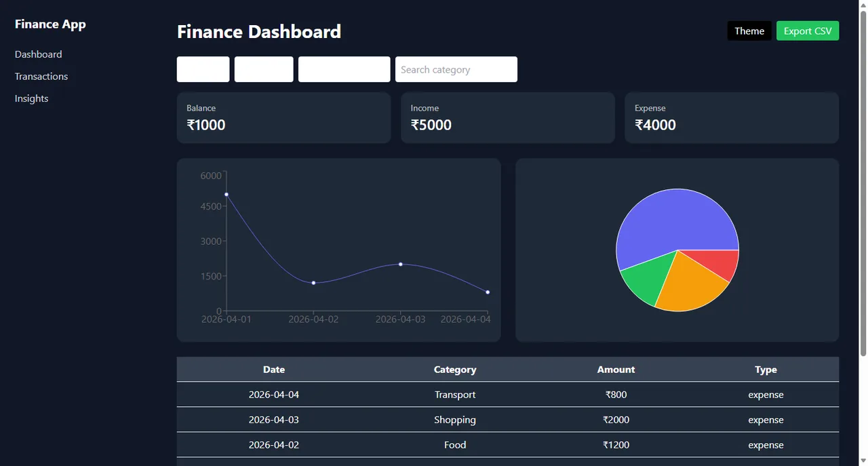The image size is (868, 466).
Task: Click the Shopping category cell
Action: tap(455, 420)
